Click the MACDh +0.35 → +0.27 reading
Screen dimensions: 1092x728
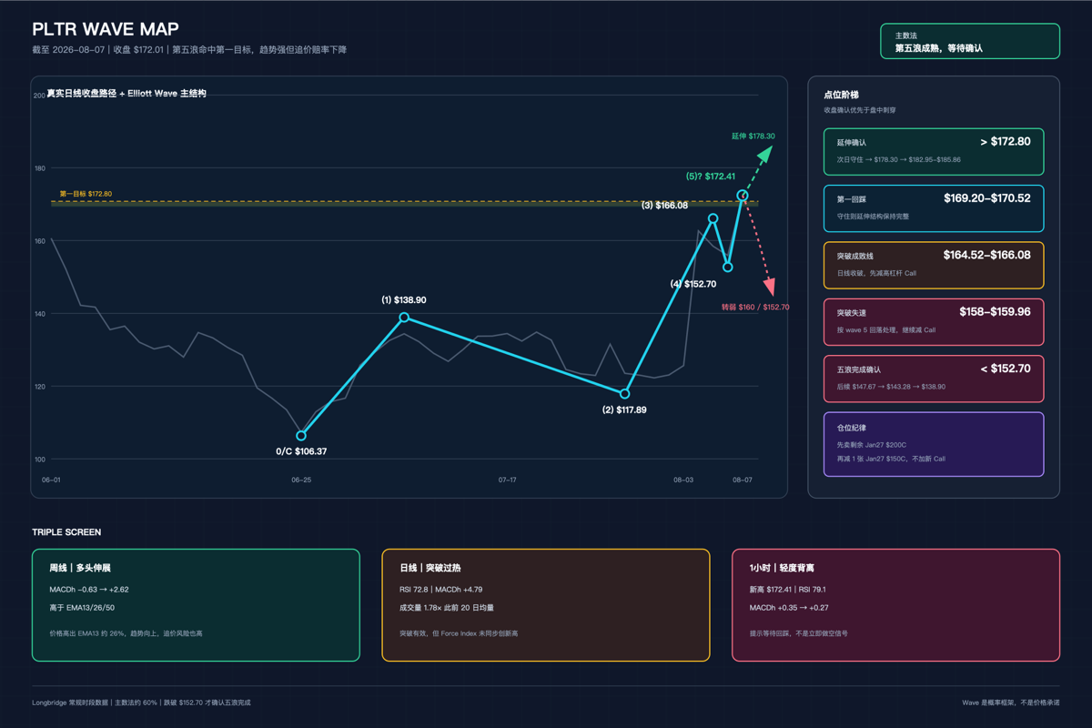(789, 607)
